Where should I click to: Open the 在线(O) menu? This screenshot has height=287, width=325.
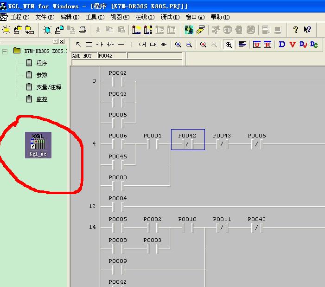pos(145,17)
